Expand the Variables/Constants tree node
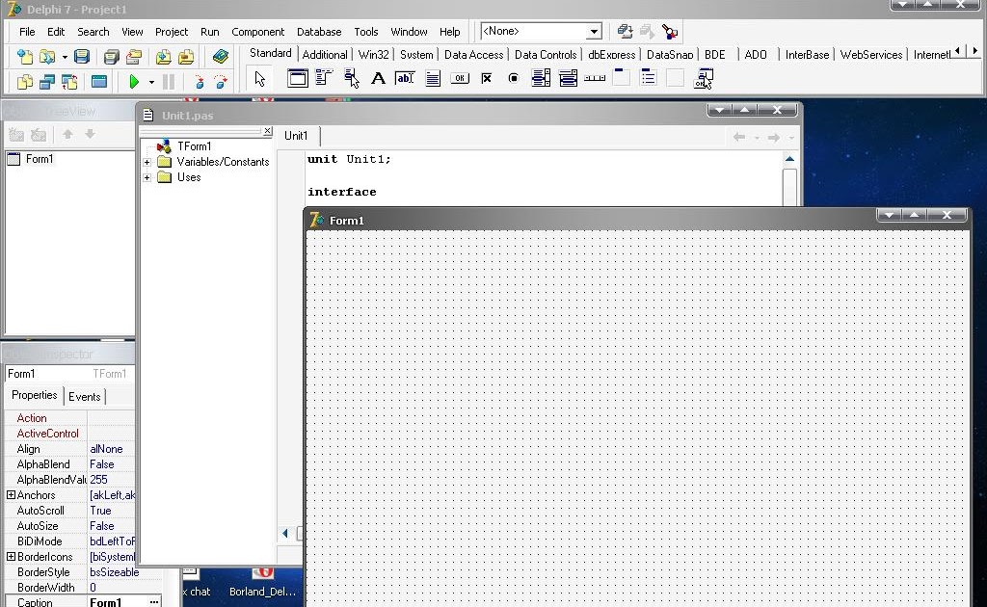Screen dimensions: 987x607 point(147,162)
